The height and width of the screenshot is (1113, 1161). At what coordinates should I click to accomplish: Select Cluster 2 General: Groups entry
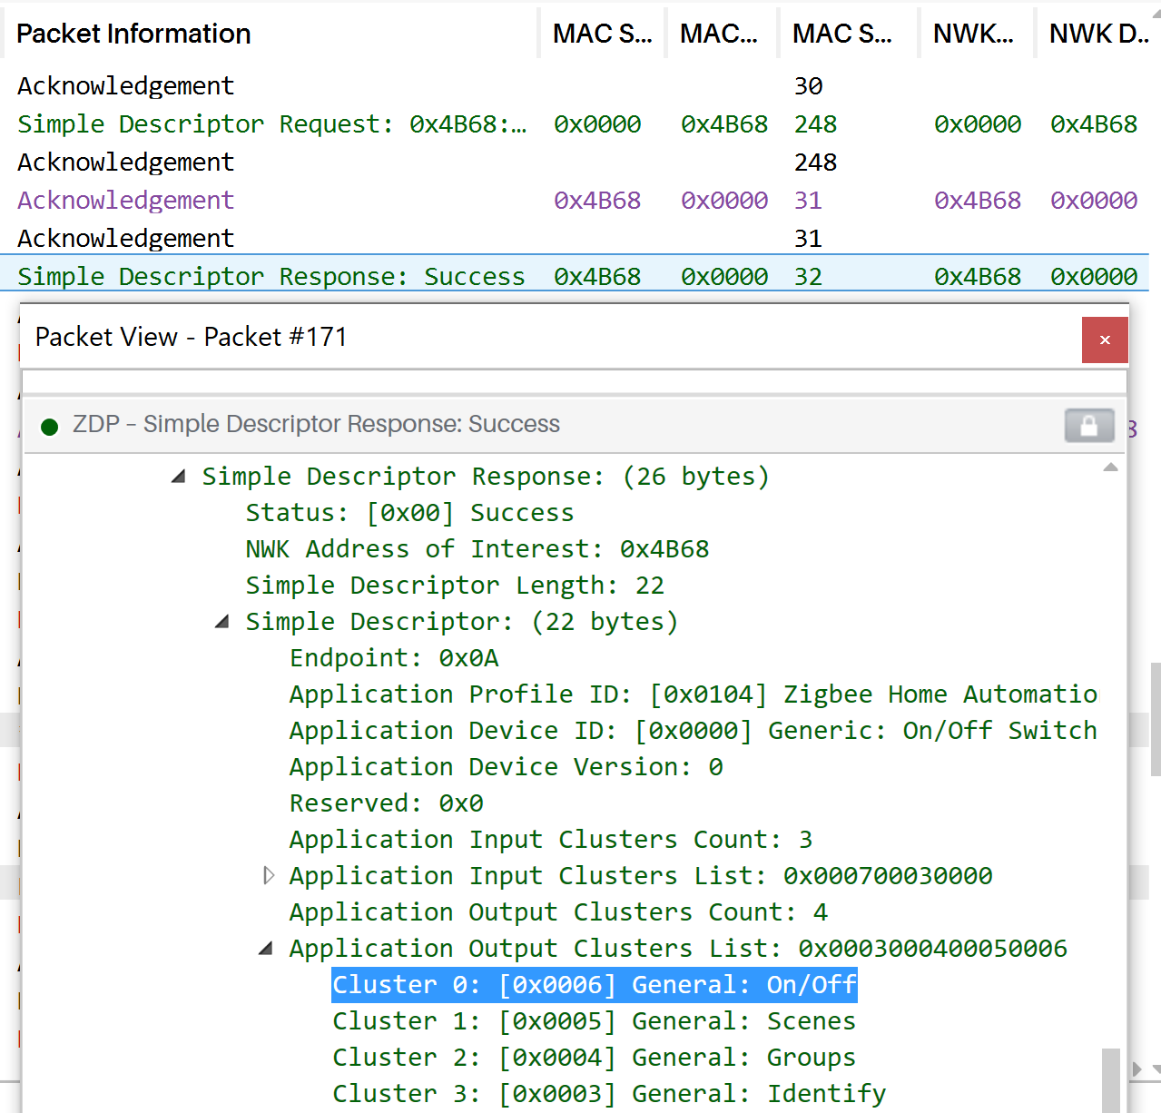(x=594, y=1058)
